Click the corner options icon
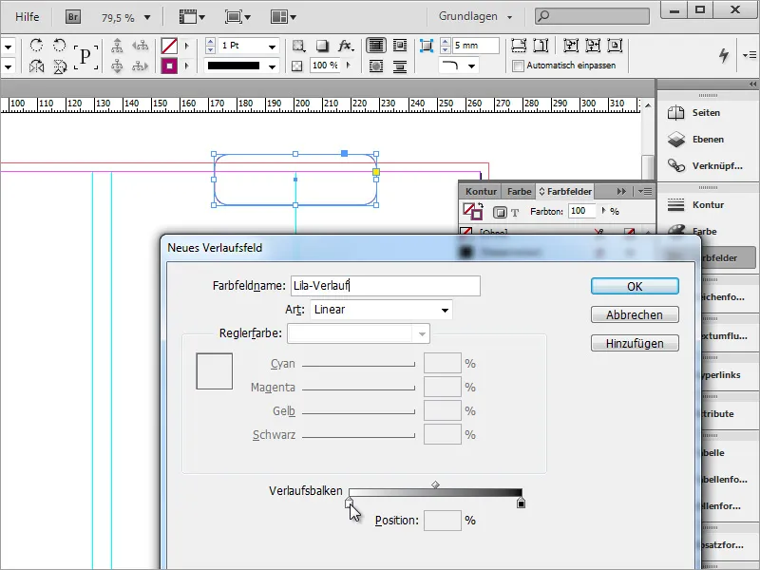The height and width of the screenshot is (570, 760). coord(426,46)
